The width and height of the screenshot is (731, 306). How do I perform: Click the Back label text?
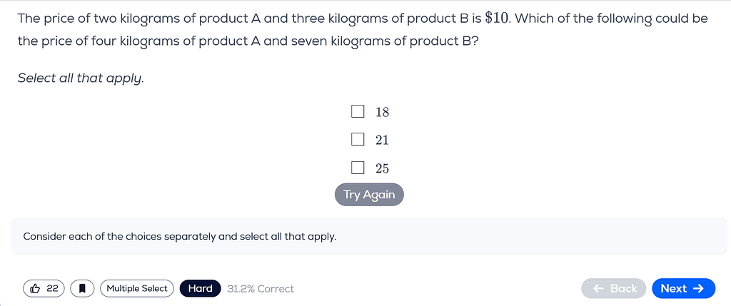tap(623, 288)
